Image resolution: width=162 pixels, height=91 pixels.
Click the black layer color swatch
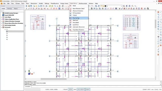pyautogui.click(x=106, y=6)
